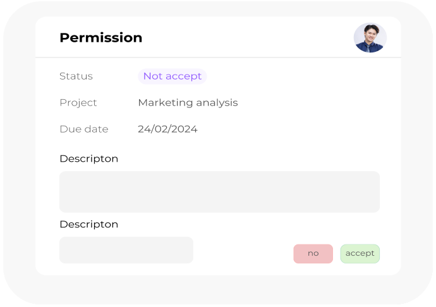Click the first Descripton label
The height and width of the screenshot is (307, 436).
88,159
